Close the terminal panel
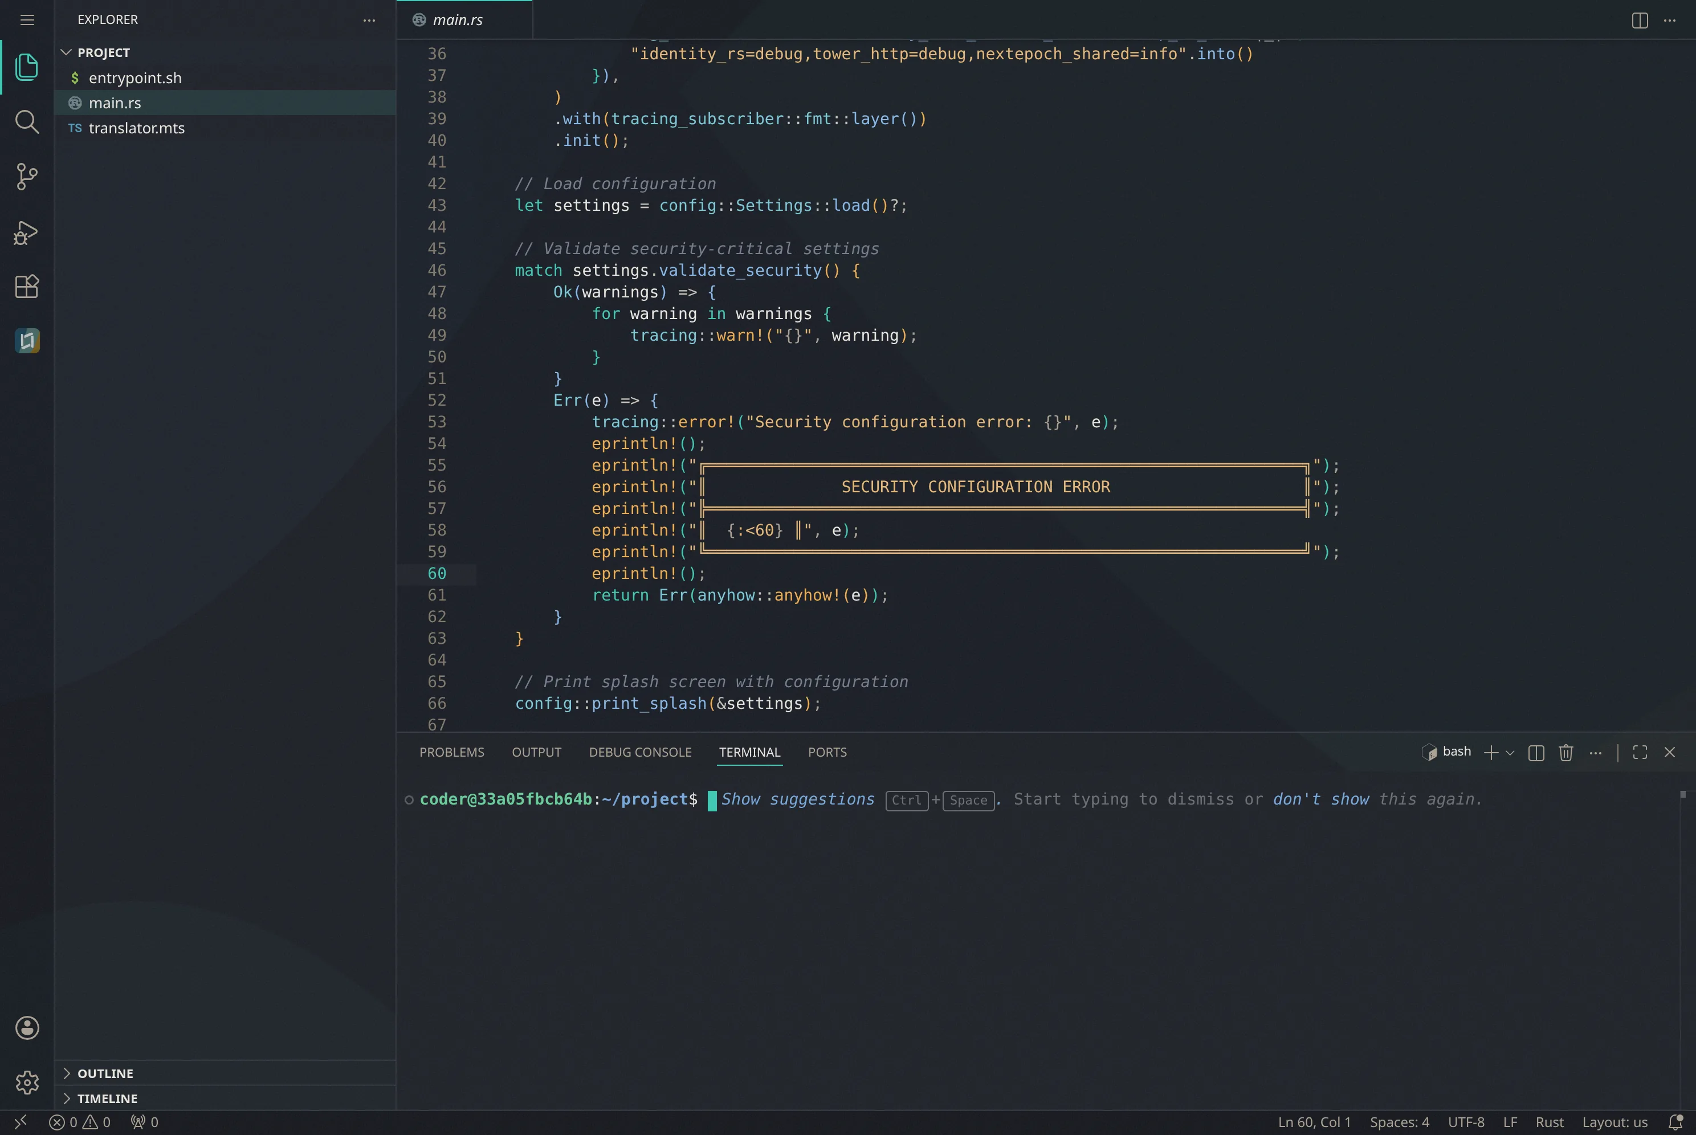 pos(1669,753)
